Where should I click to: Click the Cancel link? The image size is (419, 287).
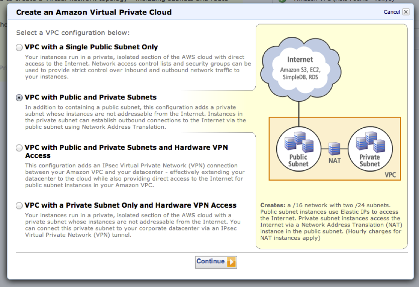[392, 12]
